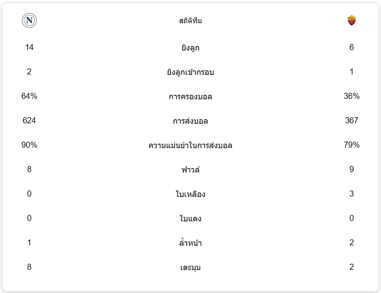Click the ความแม่นยำในการส่งบอล label

click(190, 145)
